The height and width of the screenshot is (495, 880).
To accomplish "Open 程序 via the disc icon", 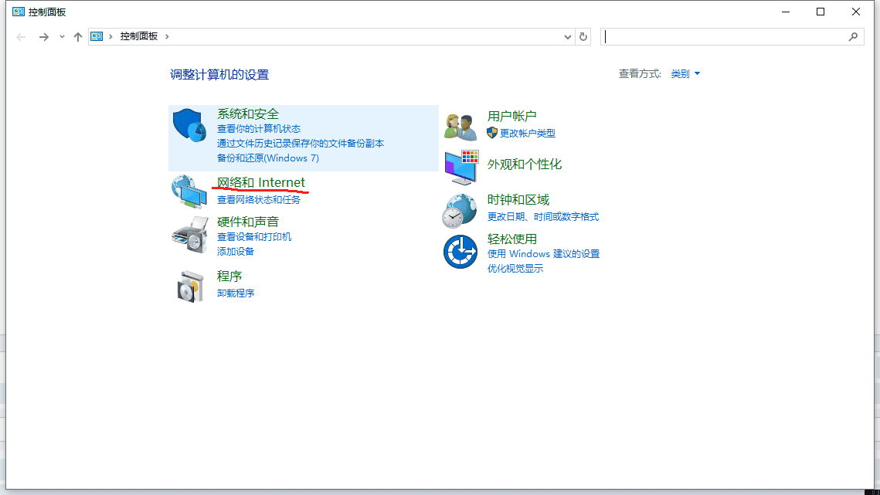I will [x=189, y=284].
